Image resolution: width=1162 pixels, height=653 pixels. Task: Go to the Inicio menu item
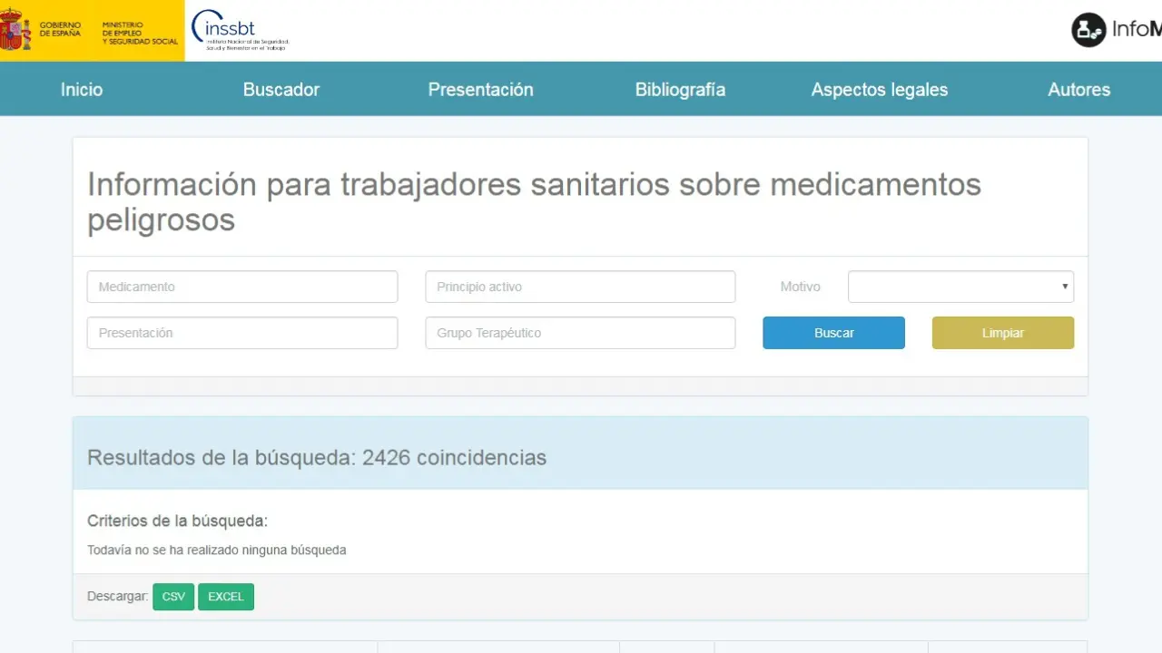tap(82, 90)
